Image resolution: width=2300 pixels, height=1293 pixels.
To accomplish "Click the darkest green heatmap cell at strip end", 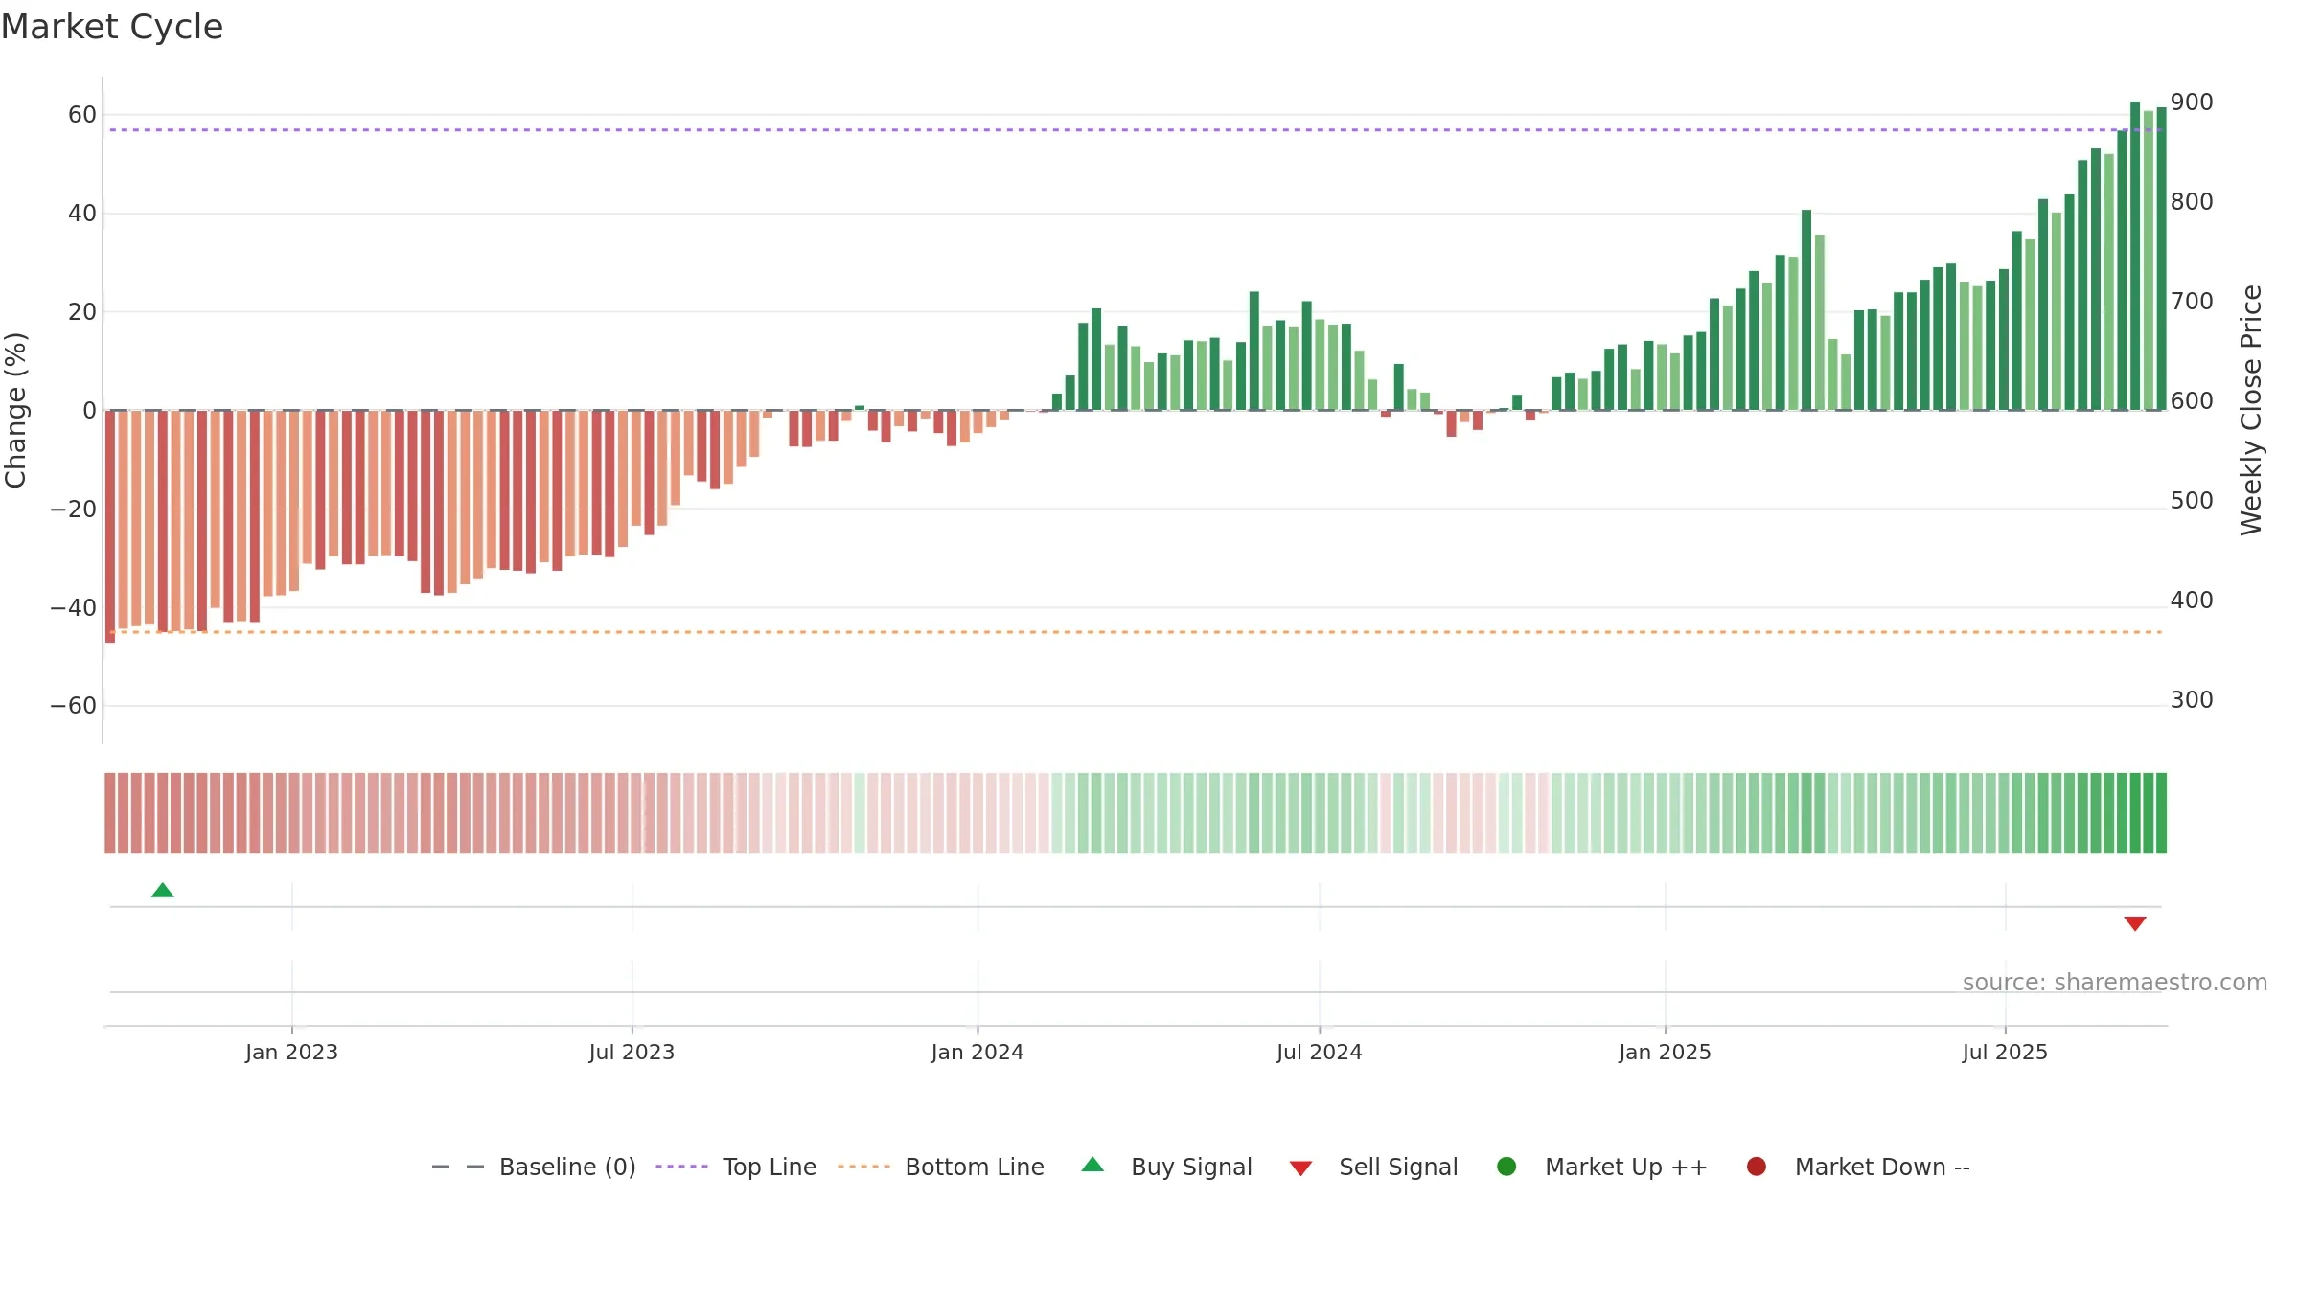I will click(2161, 813).
